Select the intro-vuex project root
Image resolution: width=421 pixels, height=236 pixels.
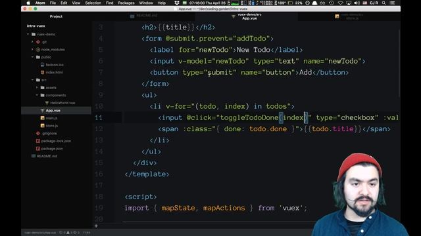tap(36, 26)
